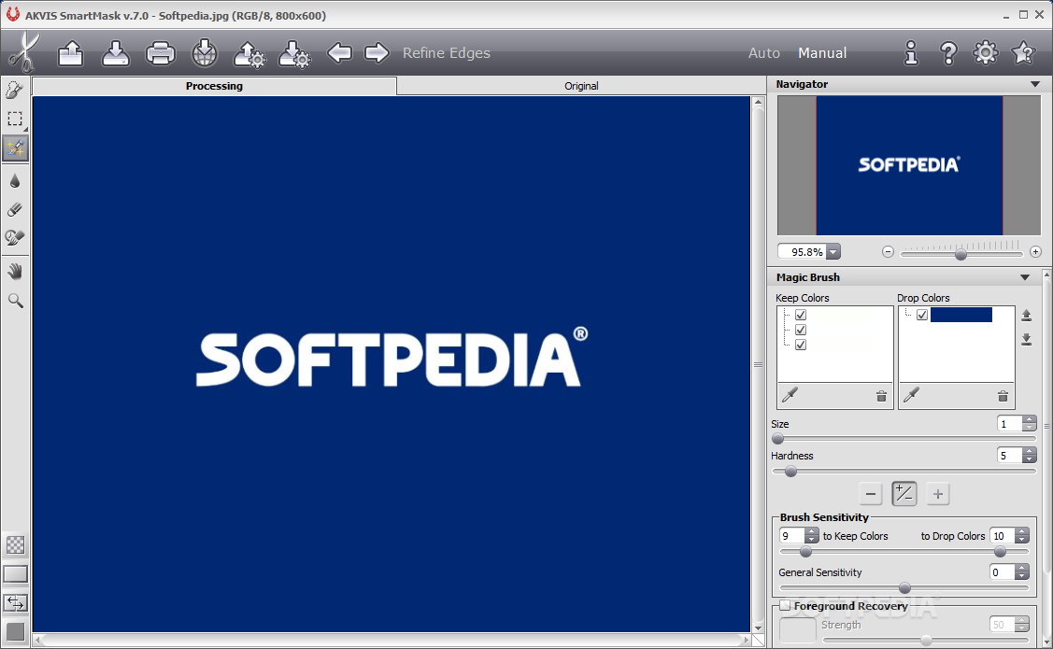The image size is (1053, 649).
Task: Open Preferences gear icon
Action: [985, 52]
